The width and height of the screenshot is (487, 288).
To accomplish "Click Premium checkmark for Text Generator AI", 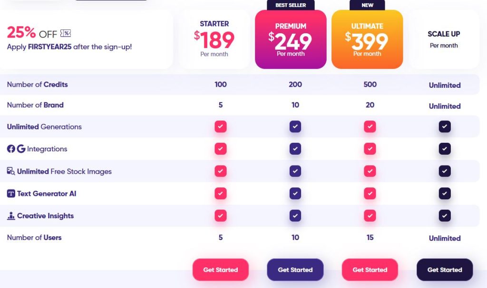I will (295, 194).
